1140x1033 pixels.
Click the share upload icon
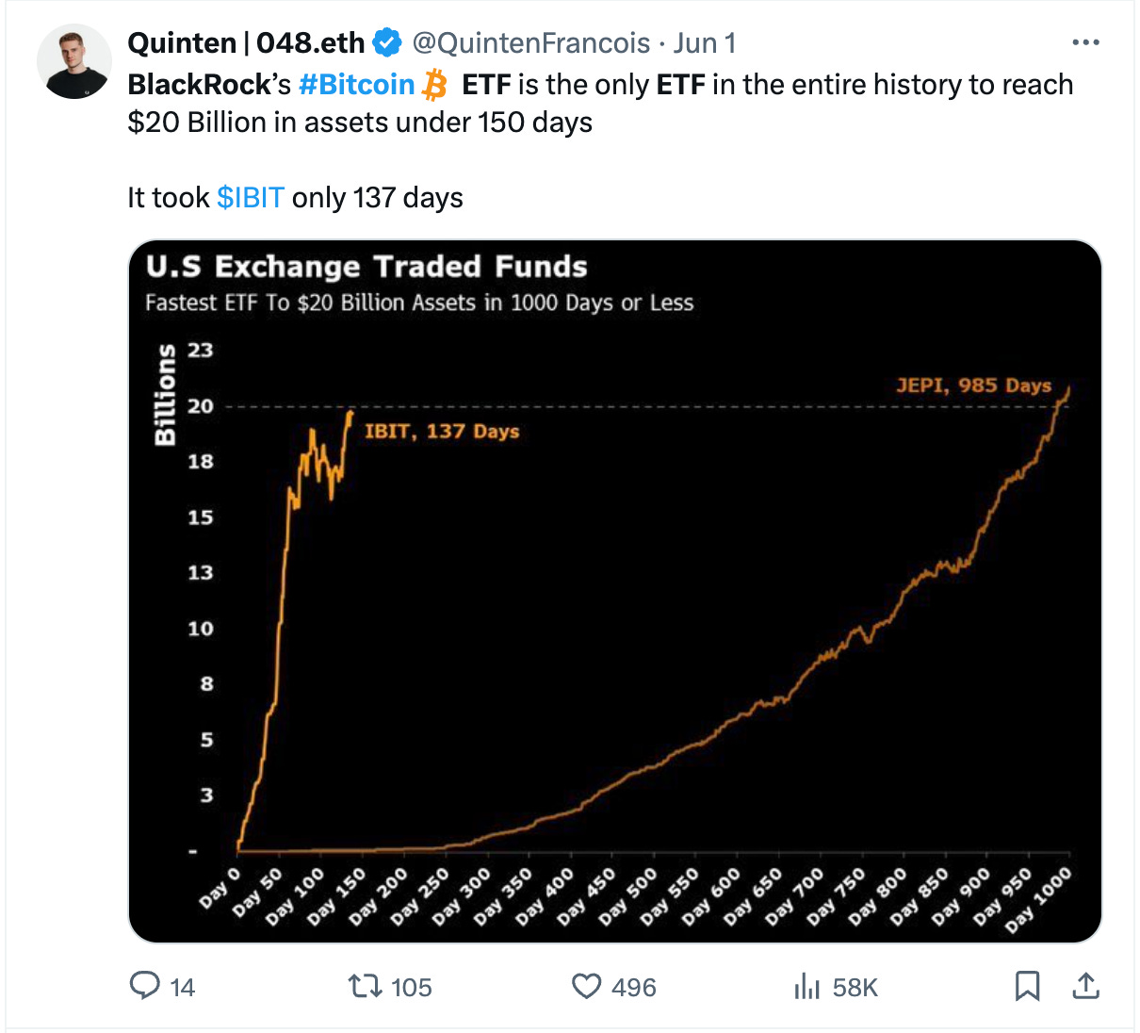[x=1085, y=986]
